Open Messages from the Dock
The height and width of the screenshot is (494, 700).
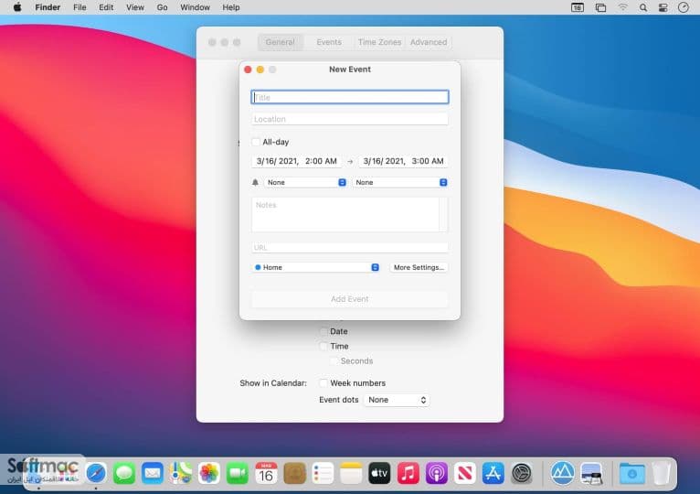pyautogui.click(x=124, y=474)
